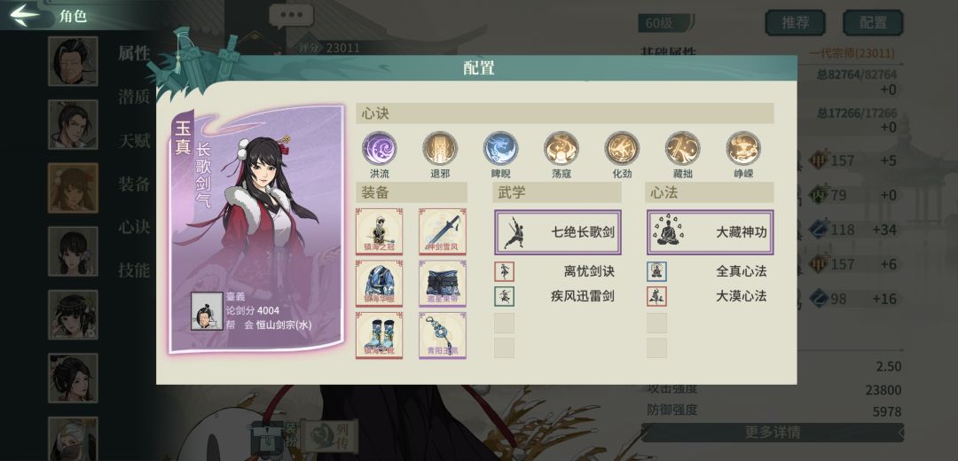
Task: Select the 藏拙 heart-formula icon
Action: point(683,148)
